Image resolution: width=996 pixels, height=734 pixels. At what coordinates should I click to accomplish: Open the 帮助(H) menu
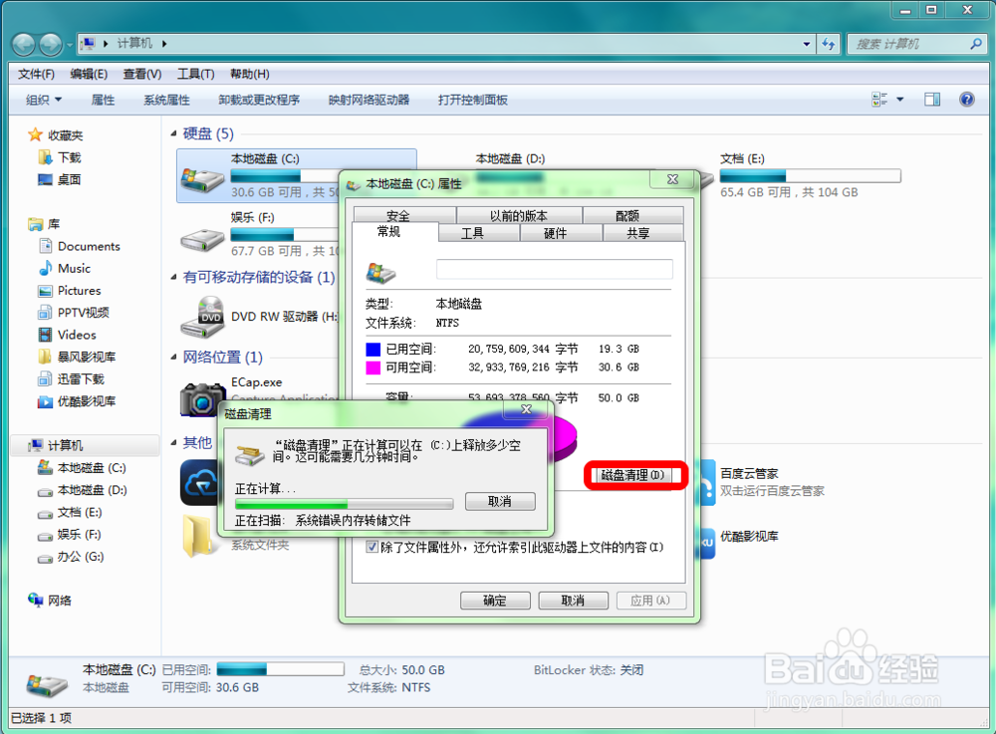pyautogui.click(x=250, y=75)
